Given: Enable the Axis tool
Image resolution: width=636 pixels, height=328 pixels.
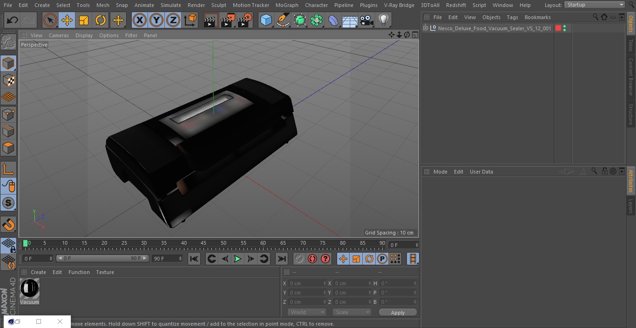Looking at the screenshot, I should pyautogui.click(x=8, y=169).
